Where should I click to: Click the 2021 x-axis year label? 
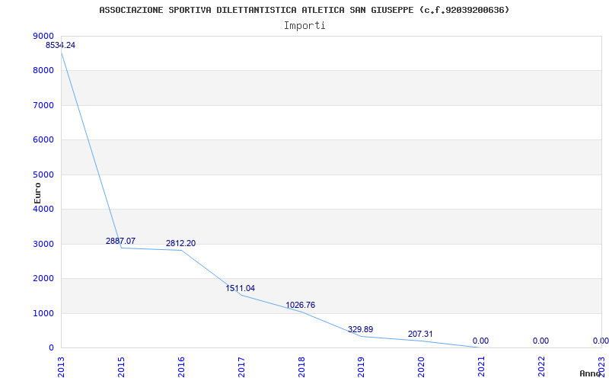482,367
